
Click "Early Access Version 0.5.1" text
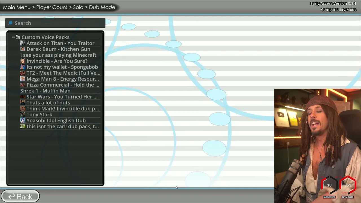[x=333, y=4]
